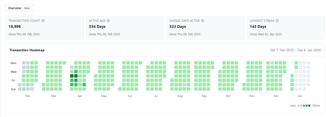The height and width of the screenshot is (117, 326).
Task: Click the Wed row label
Action: click(x=13, y=71)
